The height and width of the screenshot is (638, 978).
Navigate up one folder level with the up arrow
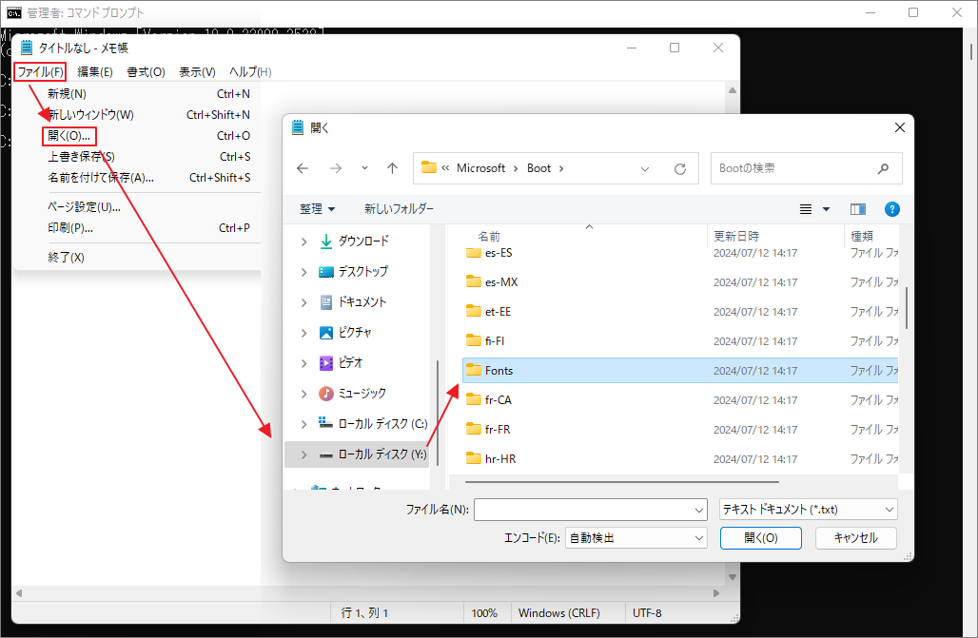coord(391,168)
